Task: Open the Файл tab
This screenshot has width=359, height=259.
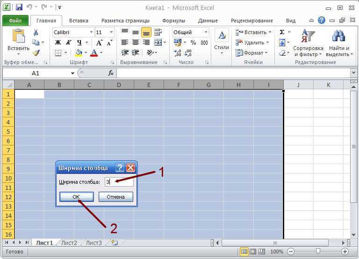Action: click(15, 21)
